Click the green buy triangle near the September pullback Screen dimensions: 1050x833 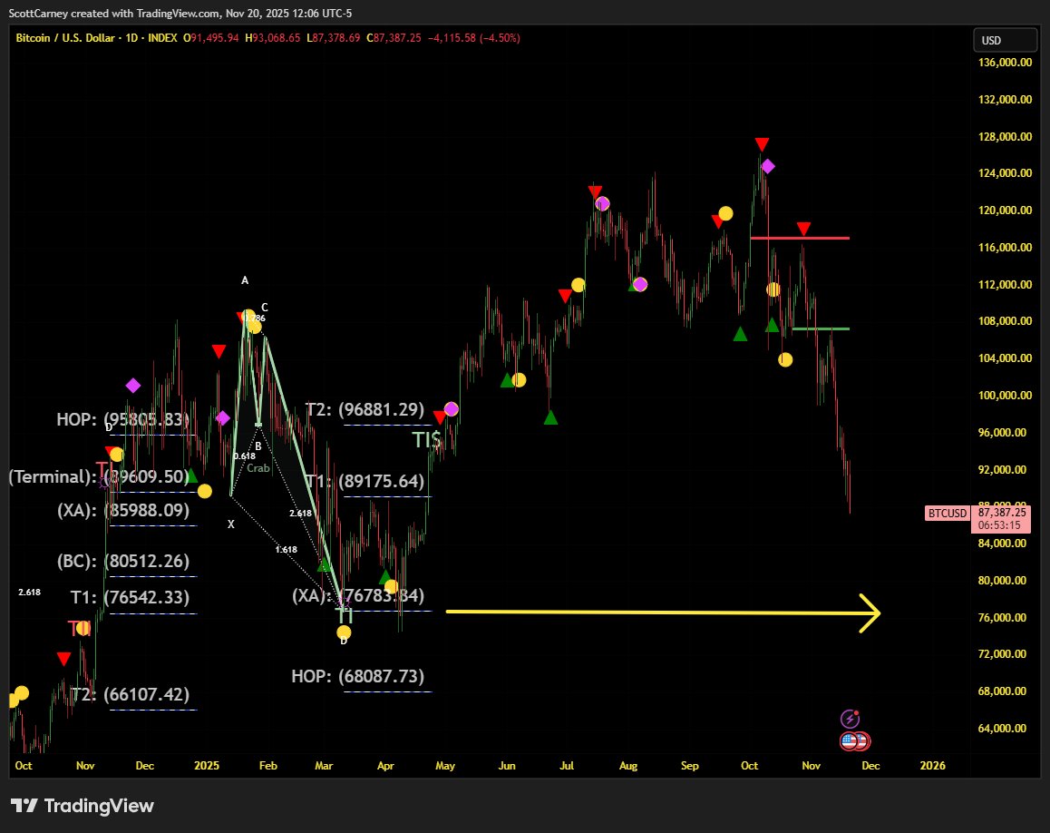coord(739,333)
